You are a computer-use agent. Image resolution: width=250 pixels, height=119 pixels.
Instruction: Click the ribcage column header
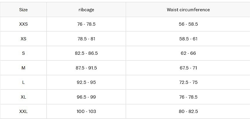pos(86,10)
